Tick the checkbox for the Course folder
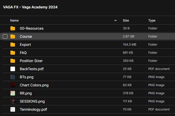 pos(5,36)
